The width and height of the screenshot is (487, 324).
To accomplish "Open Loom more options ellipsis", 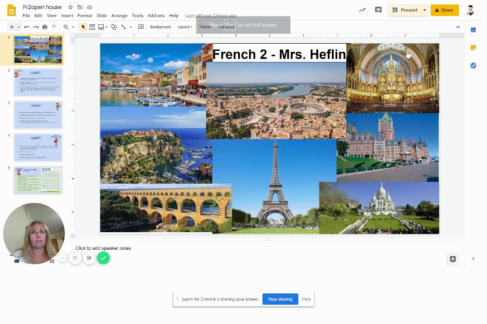I will (62, 258).
